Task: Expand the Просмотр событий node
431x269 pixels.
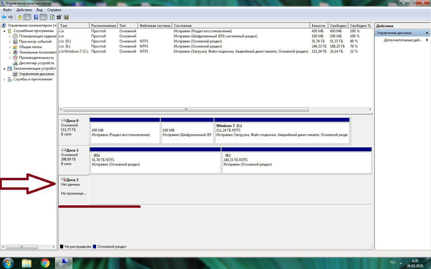Action: (x=10, y=41)
